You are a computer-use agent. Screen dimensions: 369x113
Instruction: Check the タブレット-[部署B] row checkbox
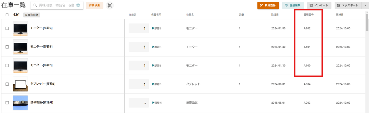coord(7,84)
